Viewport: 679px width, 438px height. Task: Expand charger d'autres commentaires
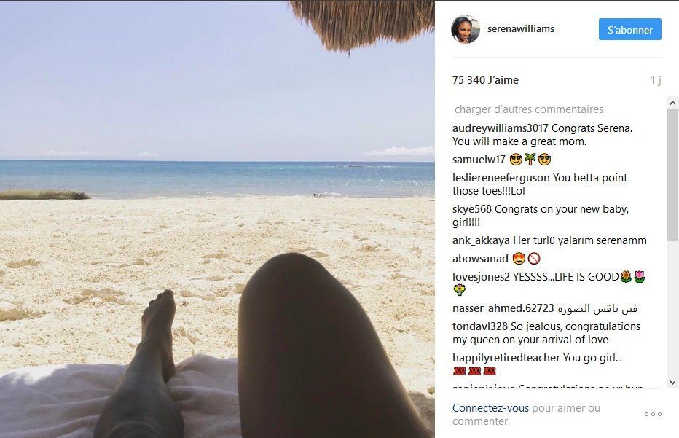[528, 109]
